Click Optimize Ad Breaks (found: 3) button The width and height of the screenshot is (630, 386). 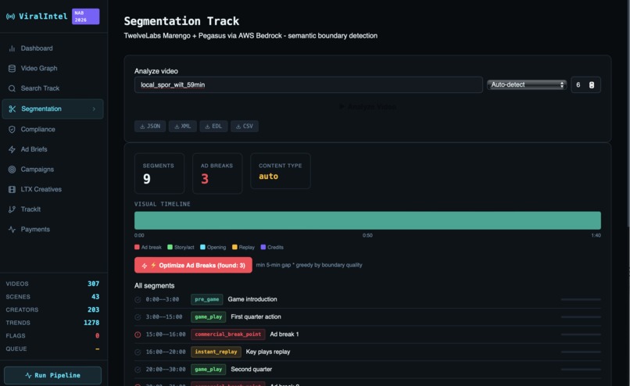point(193,265)
